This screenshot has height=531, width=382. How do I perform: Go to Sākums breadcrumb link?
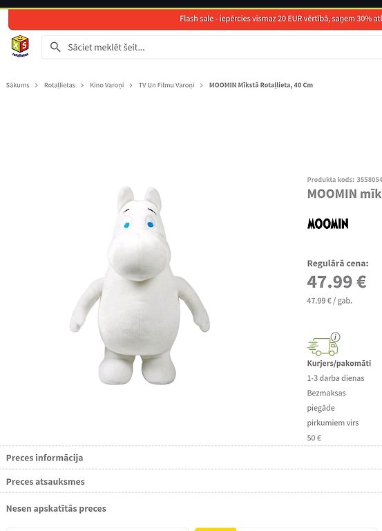17,85
